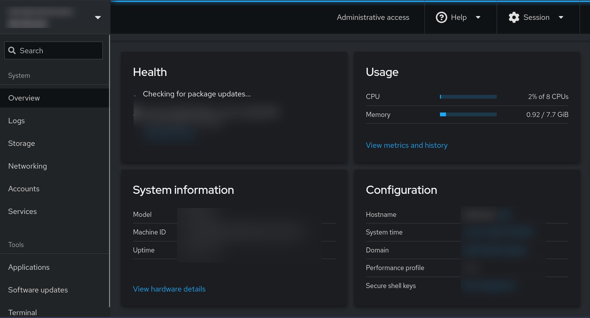Open View hardware details link
This screenshot has height=318, width=590.
169,289
